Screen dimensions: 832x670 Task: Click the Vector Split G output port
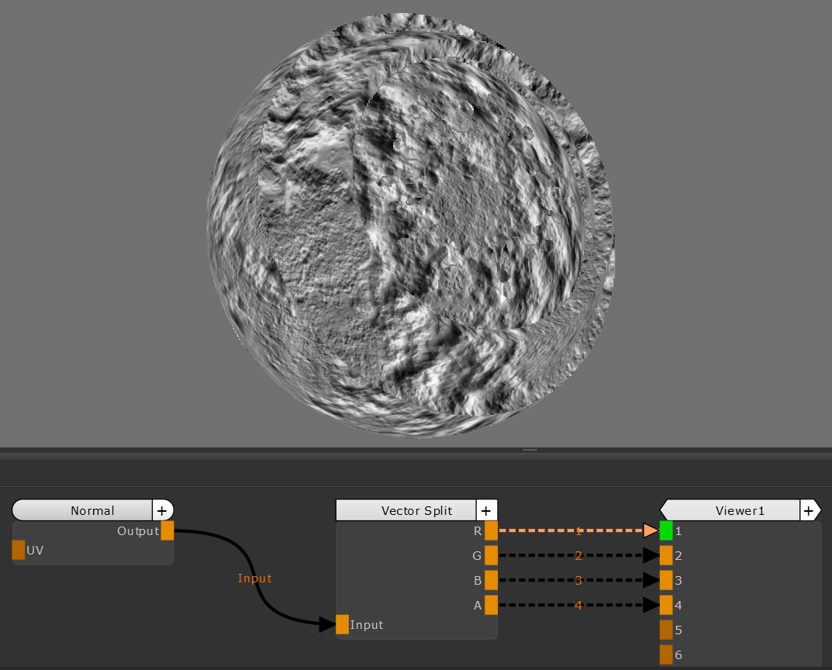tap(491, 556)
